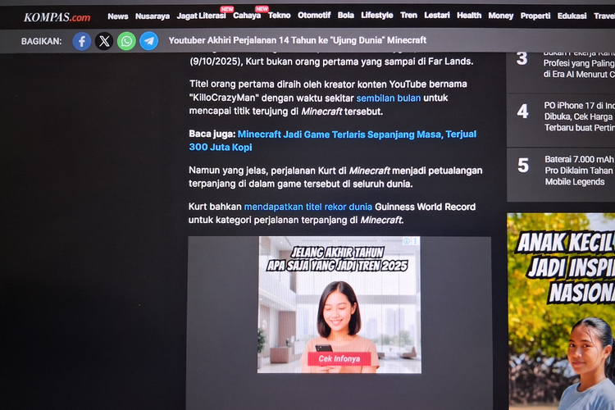Open "Minecraft Jadi Game Terlaris" related article
This screenshot has width=615, height=410.
point(357,134)
